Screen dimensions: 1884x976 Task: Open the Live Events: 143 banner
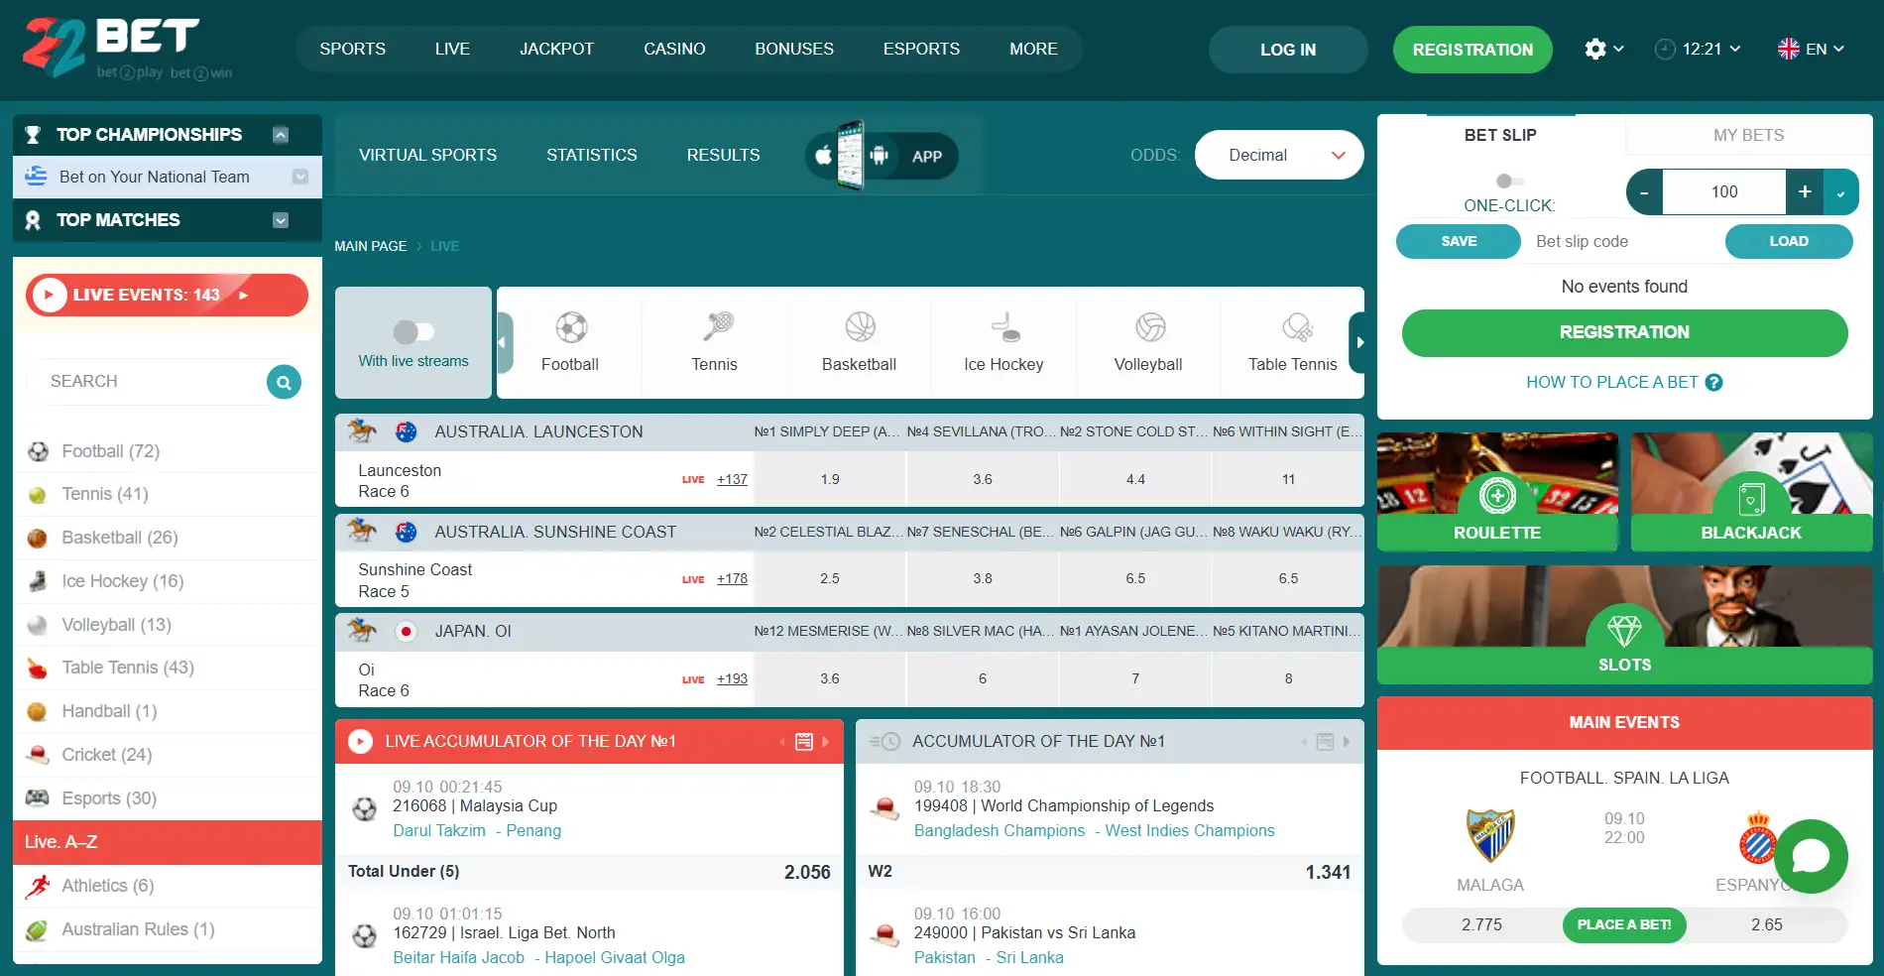[x=167, y=295]
